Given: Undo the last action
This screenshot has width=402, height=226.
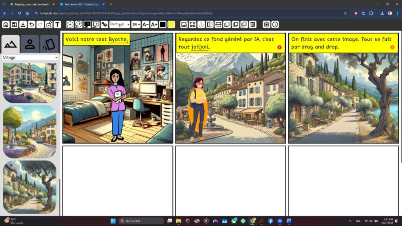Looking at the screenshot, I should click(31, 24).
